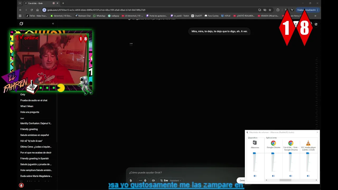Open the HDFull bookmark
The width and height of the screenshot is (338, 190).
[226, 16]
